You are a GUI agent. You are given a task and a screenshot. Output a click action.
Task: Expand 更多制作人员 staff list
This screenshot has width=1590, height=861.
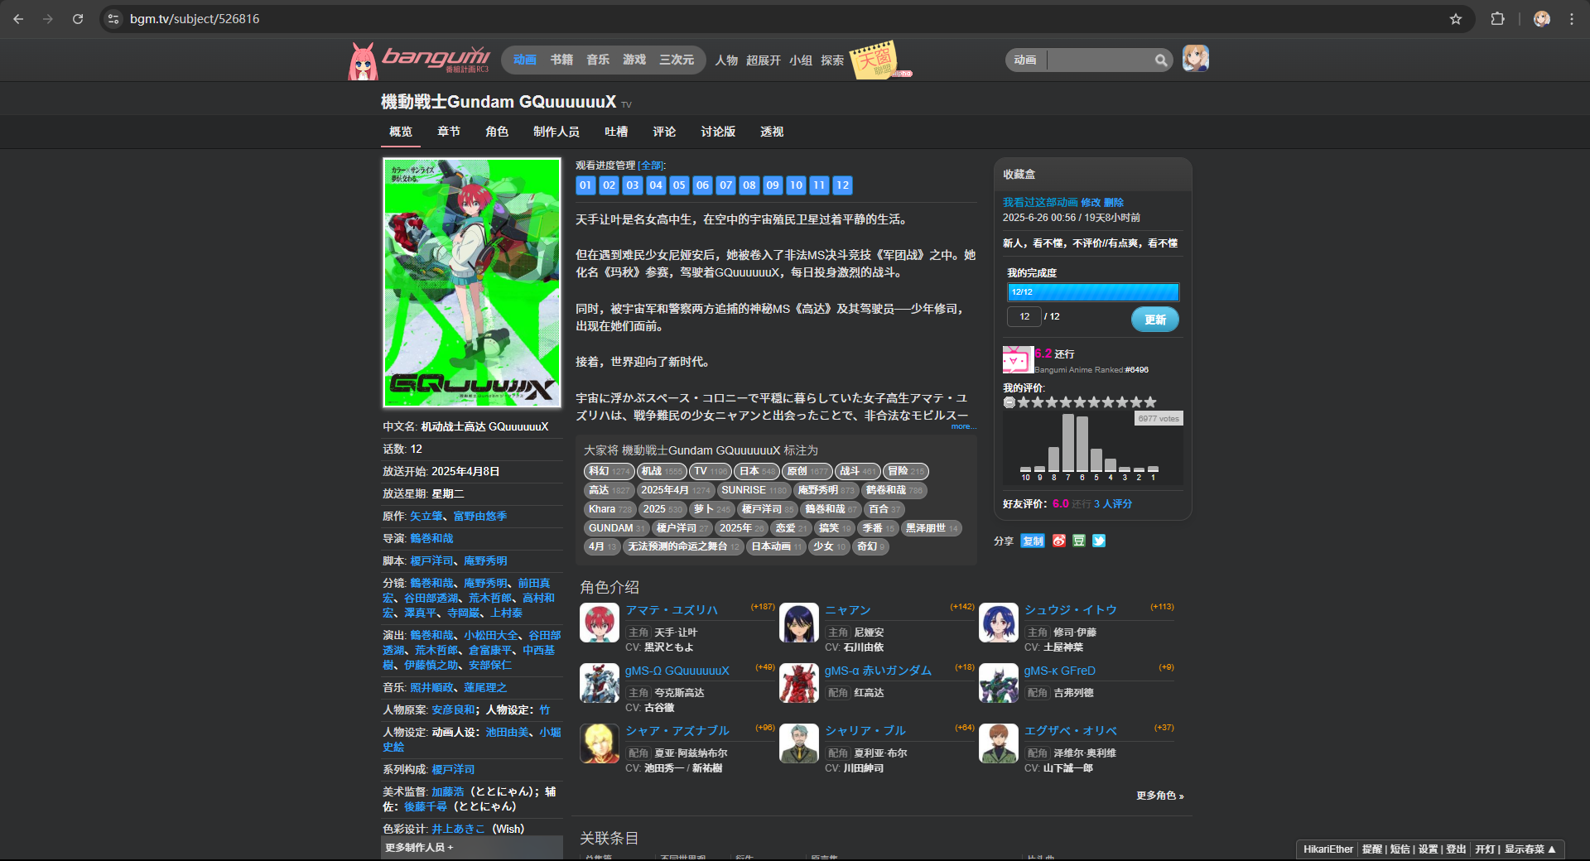point(419,848)
